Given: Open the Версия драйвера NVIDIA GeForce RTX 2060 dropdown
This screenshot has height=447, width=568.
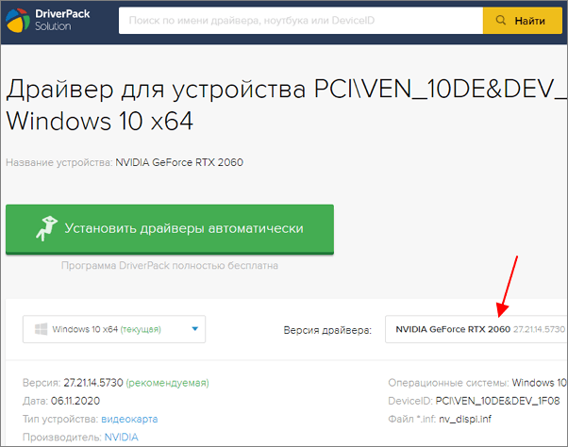Looking at the screenshot, I should click(476, 329).
